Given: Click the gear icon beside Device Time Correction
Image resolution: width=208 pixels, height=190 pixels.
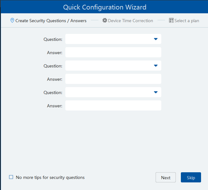Looking at the screenshot, I should pos(105,21).
